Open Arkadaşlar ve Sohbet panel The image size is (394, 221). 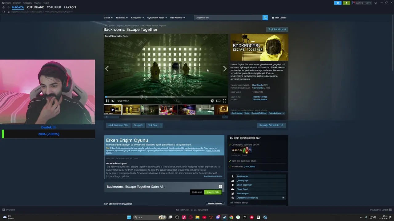coord(380,210)
